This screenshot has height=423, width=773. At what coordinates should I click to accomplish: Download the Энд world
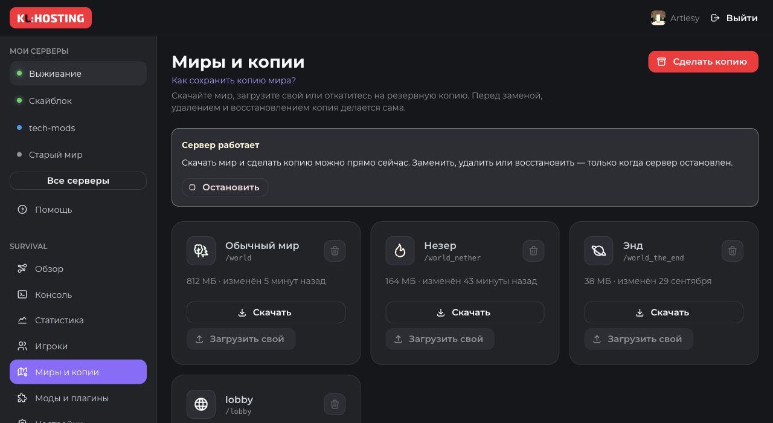coord(664,312)
